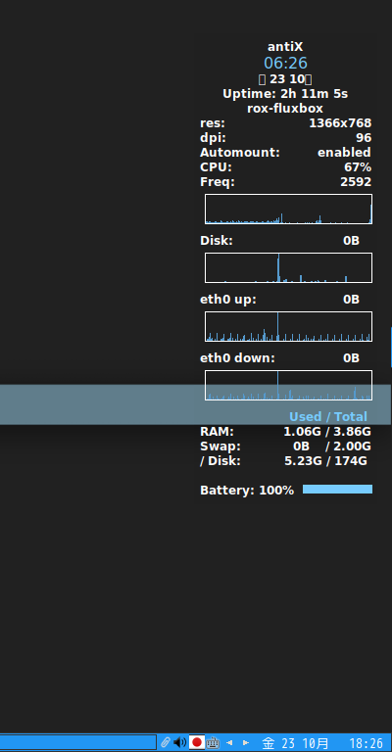Open the on-screen keyboard tray icon
The image size is (392, 752).
click(x=213, y=743)
